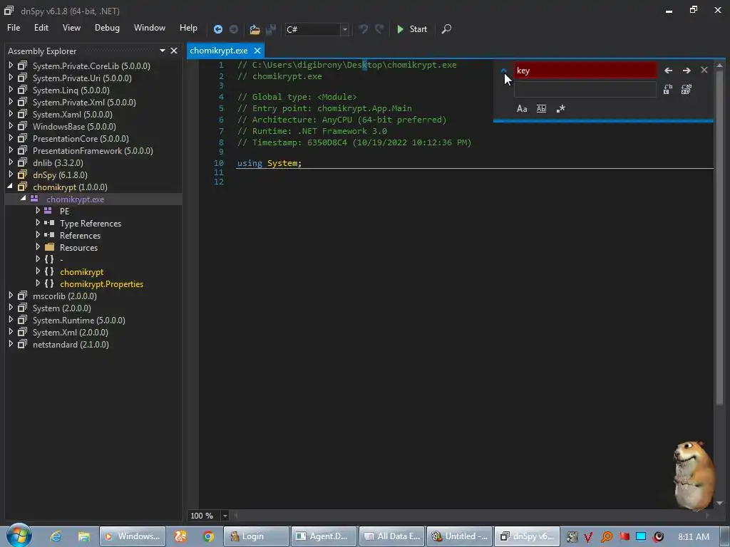Start debugging with the Start button
Viewport: 730px width, 547px height.
point(411,28)
